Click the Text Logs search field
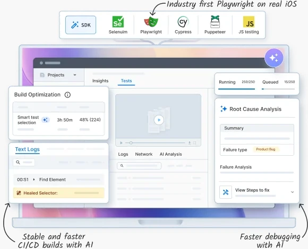Image resolution: width=308 pixels, height=249 pixels. pos(24,162)
